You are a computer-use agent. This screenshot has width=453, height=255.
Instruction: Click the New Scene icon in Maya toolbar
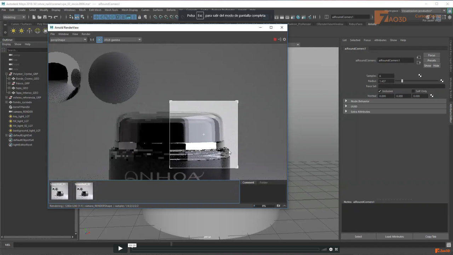(34, 17)
